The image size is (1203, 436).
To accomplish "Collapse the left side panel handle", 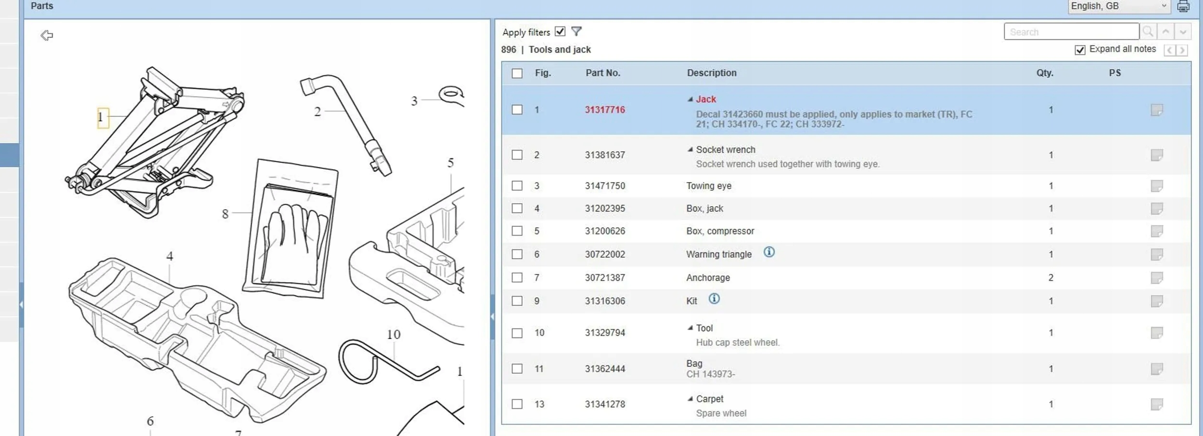I will click(21, 305).
